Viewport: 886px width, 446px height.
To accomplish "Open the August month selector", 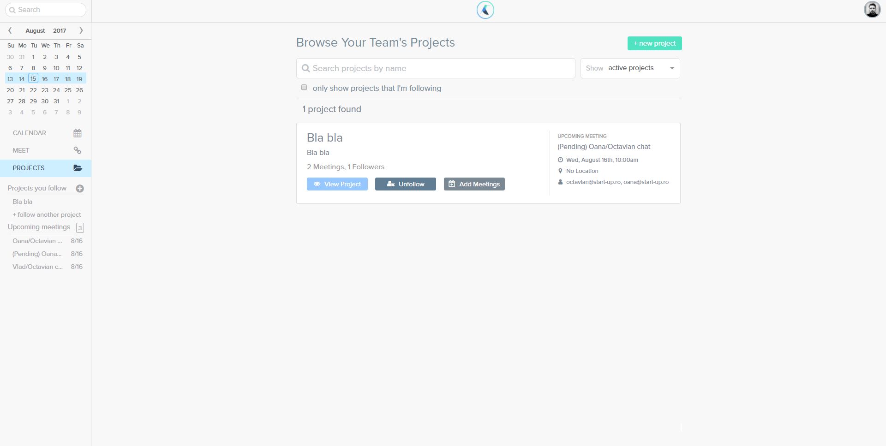I will 35,31.
